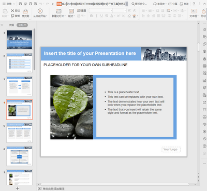Click the 未同步 sync button
The image size is (207, 191).
(160, 4)
